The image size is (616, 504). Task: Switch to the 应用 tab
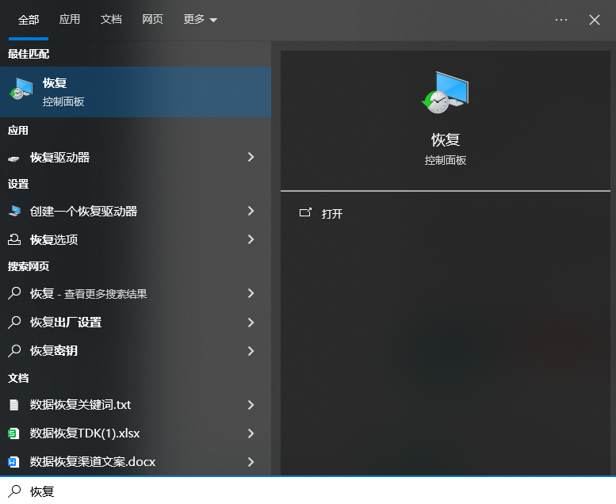tap(70, 19)
